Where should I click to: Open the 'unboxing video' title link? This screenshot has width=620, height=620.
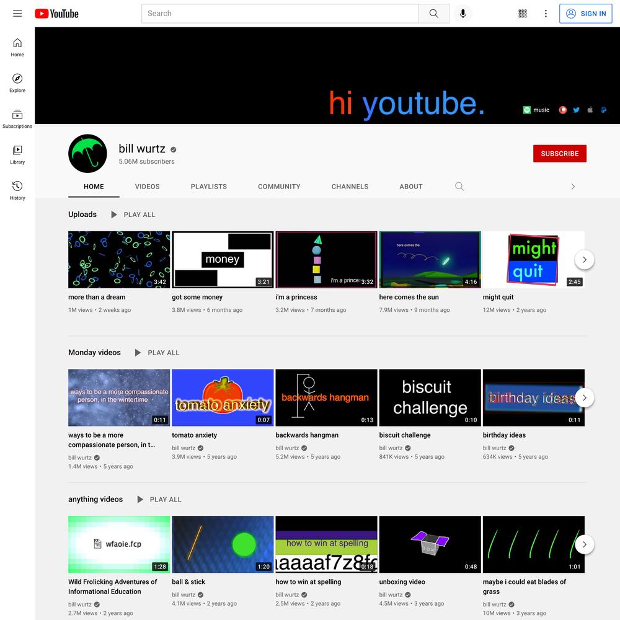[x=402, y=582]
